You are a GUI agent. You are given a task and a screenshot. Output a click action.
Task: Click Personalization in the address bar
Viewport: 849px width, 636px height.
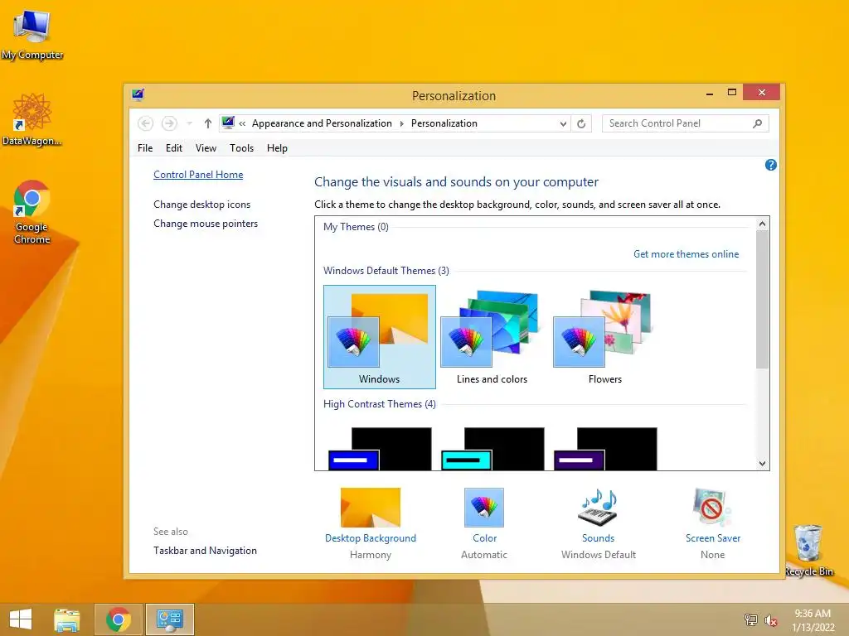(444, 123)
